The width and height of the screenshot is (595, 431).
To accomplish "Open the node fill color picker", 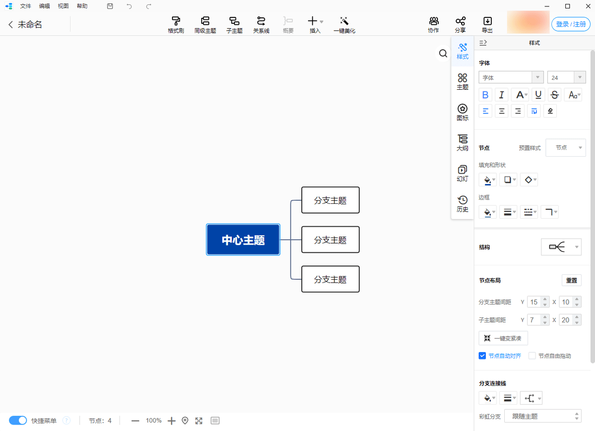I will [x=487, y=180].
